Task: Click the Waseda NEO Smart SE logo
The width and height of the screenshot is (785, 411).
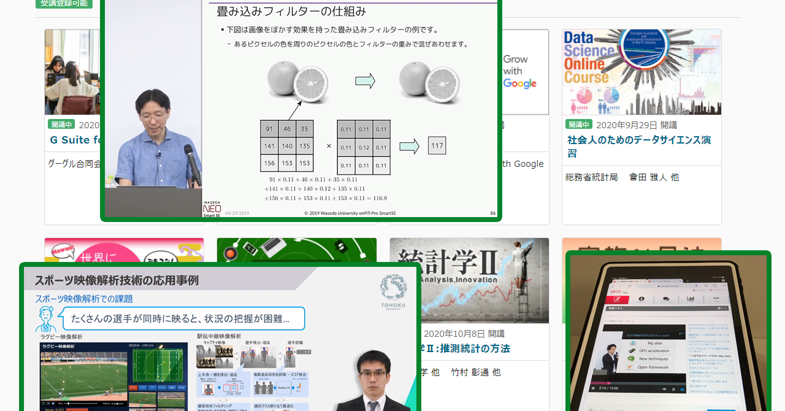Action: click(x=212, y=207)
